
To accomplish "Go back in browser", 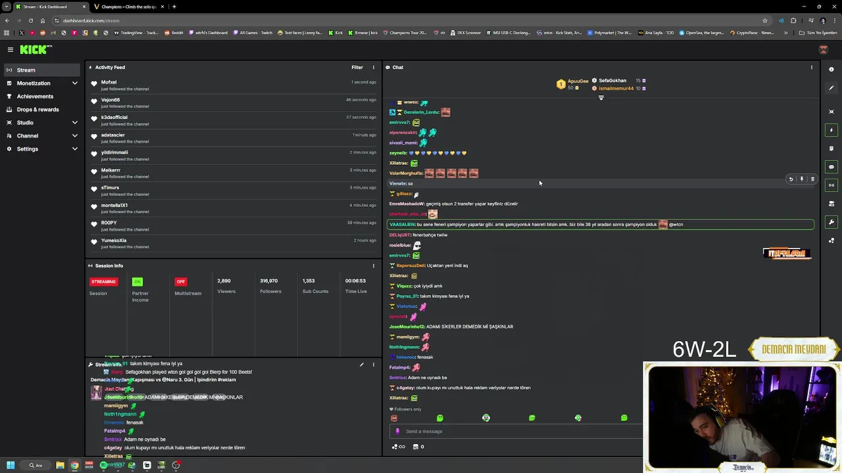I will [x=7, y=20].
